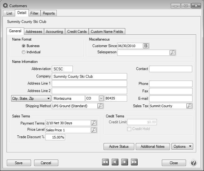Open the Customer Since calendar picker
The image size is (204, 171).
point(146,46)
